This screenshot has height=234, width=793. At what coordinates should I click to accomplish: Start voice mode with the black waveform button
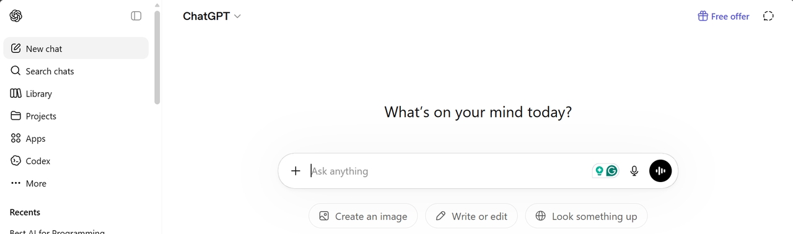pyautogui.click(x=660, y=171)
